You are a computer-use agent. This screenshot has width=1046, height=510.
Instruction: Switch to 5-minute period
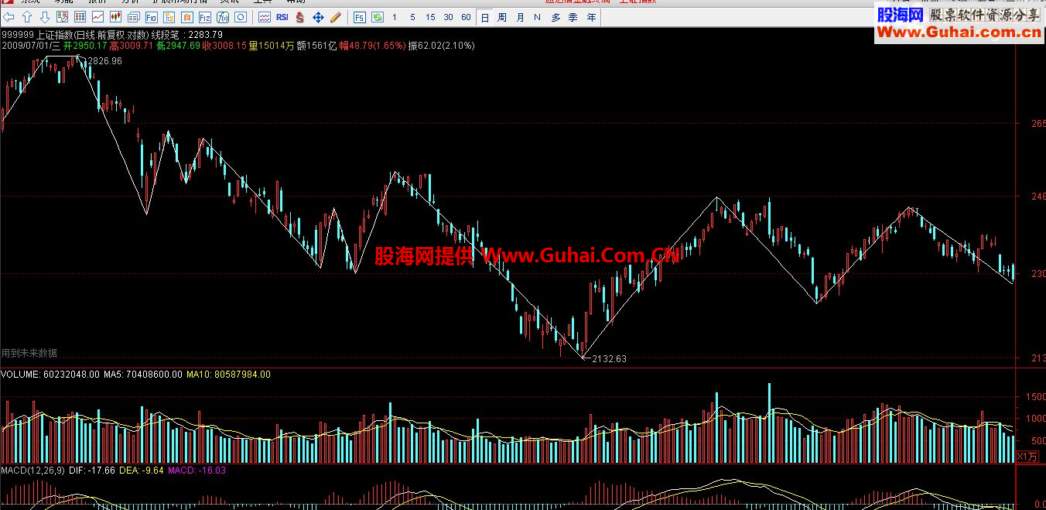click(412, 17)
